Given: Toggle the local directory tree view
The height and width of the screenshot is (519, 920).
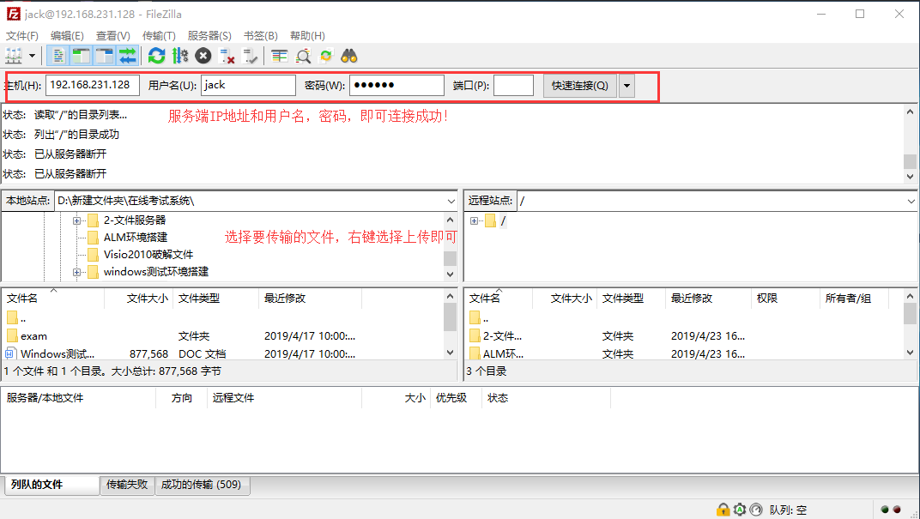Looking at the screenshot, I should tap(80, 55).
